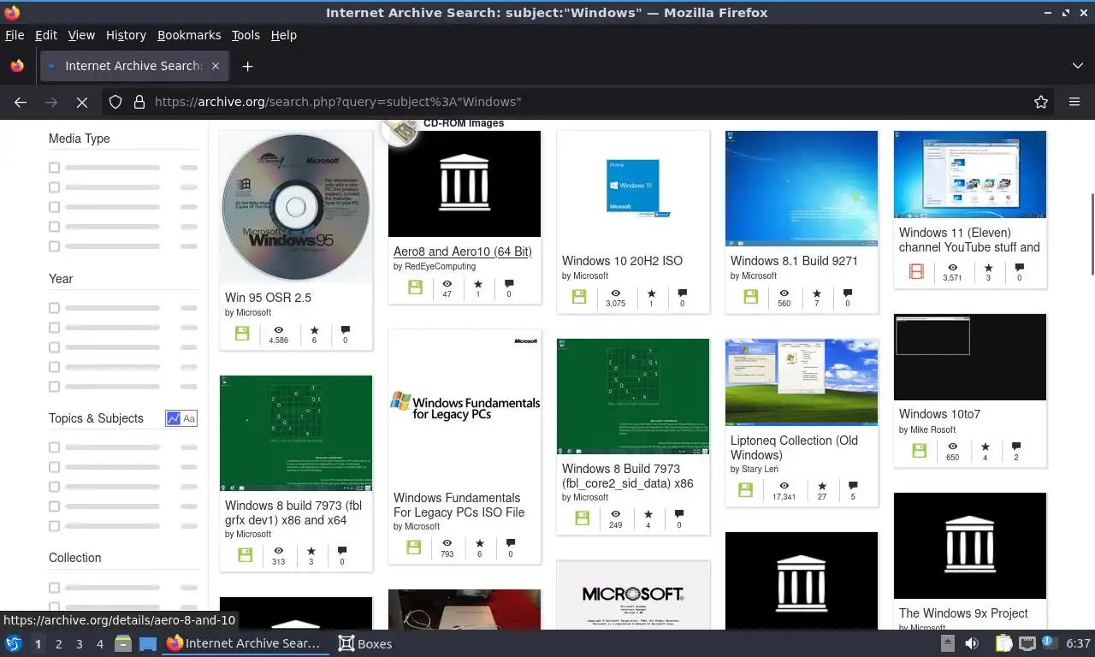
Task: Click the volume speaker icon in system tray
Action: [972, 643]
